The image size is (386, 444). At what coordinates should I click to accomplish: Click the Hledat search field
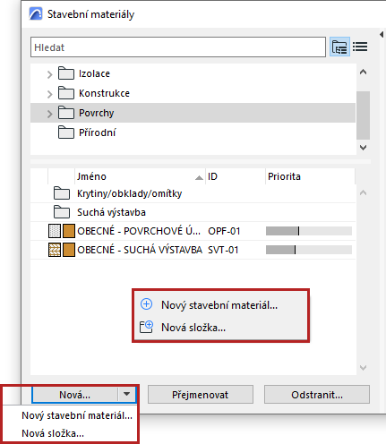178,47
